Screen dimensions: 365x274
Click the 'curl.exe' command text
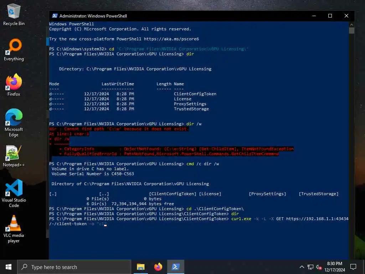pyautogui.click(x=241, y=219)
